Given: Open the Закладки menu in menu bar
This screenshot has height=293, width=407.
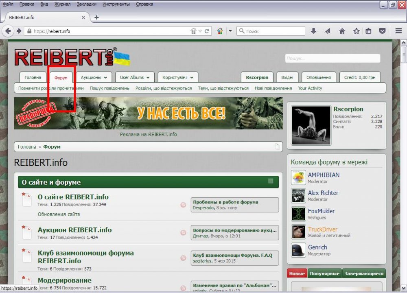Looking at the screenshot, I should [x=87, y=4].
